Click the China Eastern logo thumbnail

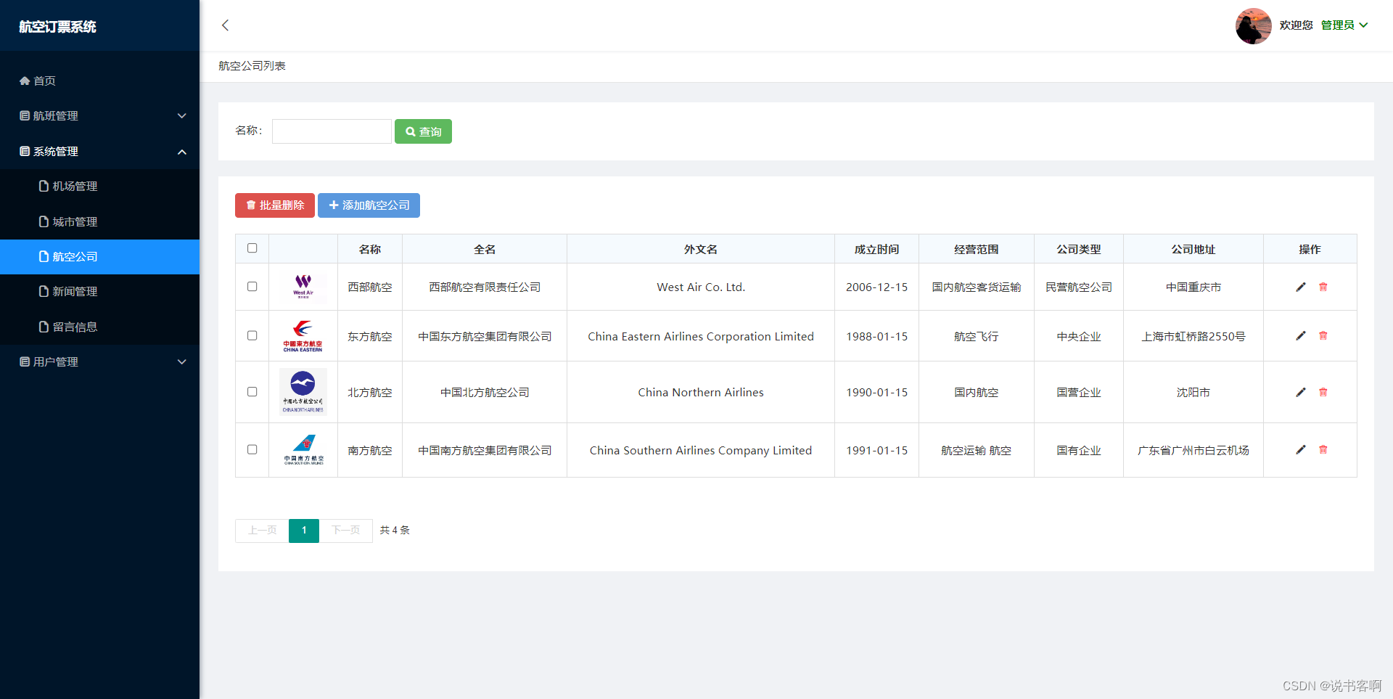[x=303, y=336]
